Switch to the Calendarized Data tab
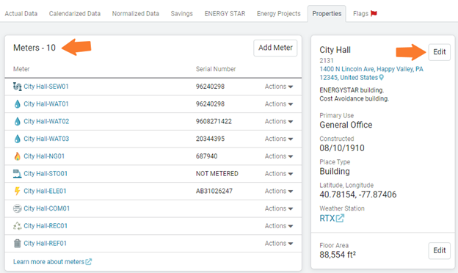 (x=74, y=14)
